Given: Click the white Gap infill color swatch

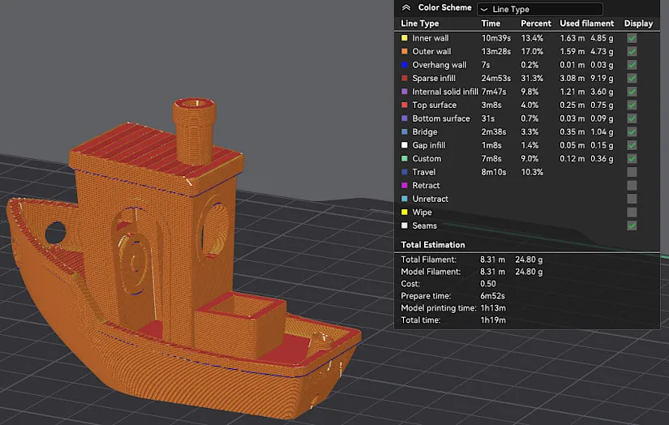Looking at the screenshot, I should (x=405, y=145).
